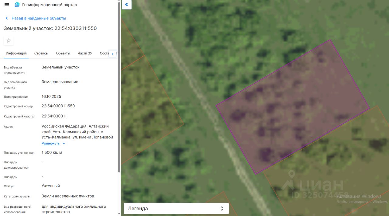Add parcel to favorites with star
The image size is (389, 216).
tap(9, 40)
